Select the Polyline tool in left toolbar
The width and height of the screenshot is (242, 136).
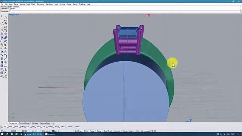[2, 20]
